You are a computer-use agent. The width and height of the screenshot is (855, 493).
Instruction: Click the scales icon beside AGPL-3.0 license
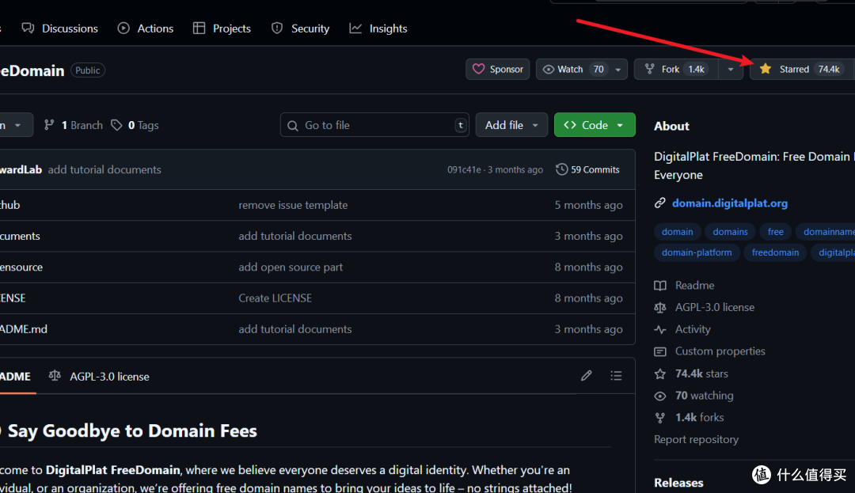pos(660,307)
